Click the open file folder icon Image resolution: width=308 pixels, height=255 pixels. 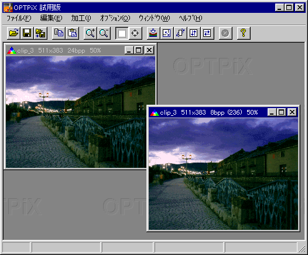tap(13, 33)
